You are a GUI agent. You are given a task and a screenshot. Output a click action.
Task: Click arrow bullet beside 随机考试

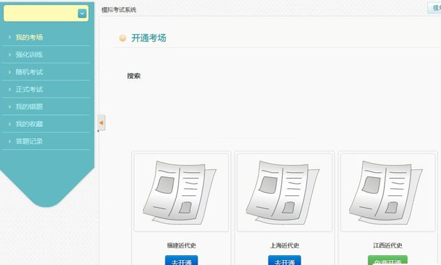(x=10, y=72)
